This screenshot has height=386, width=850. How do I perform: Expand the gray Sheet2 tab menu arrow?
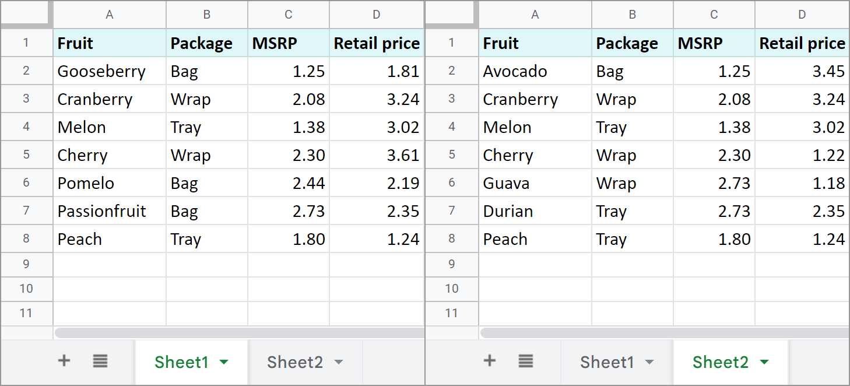[339, 363]
